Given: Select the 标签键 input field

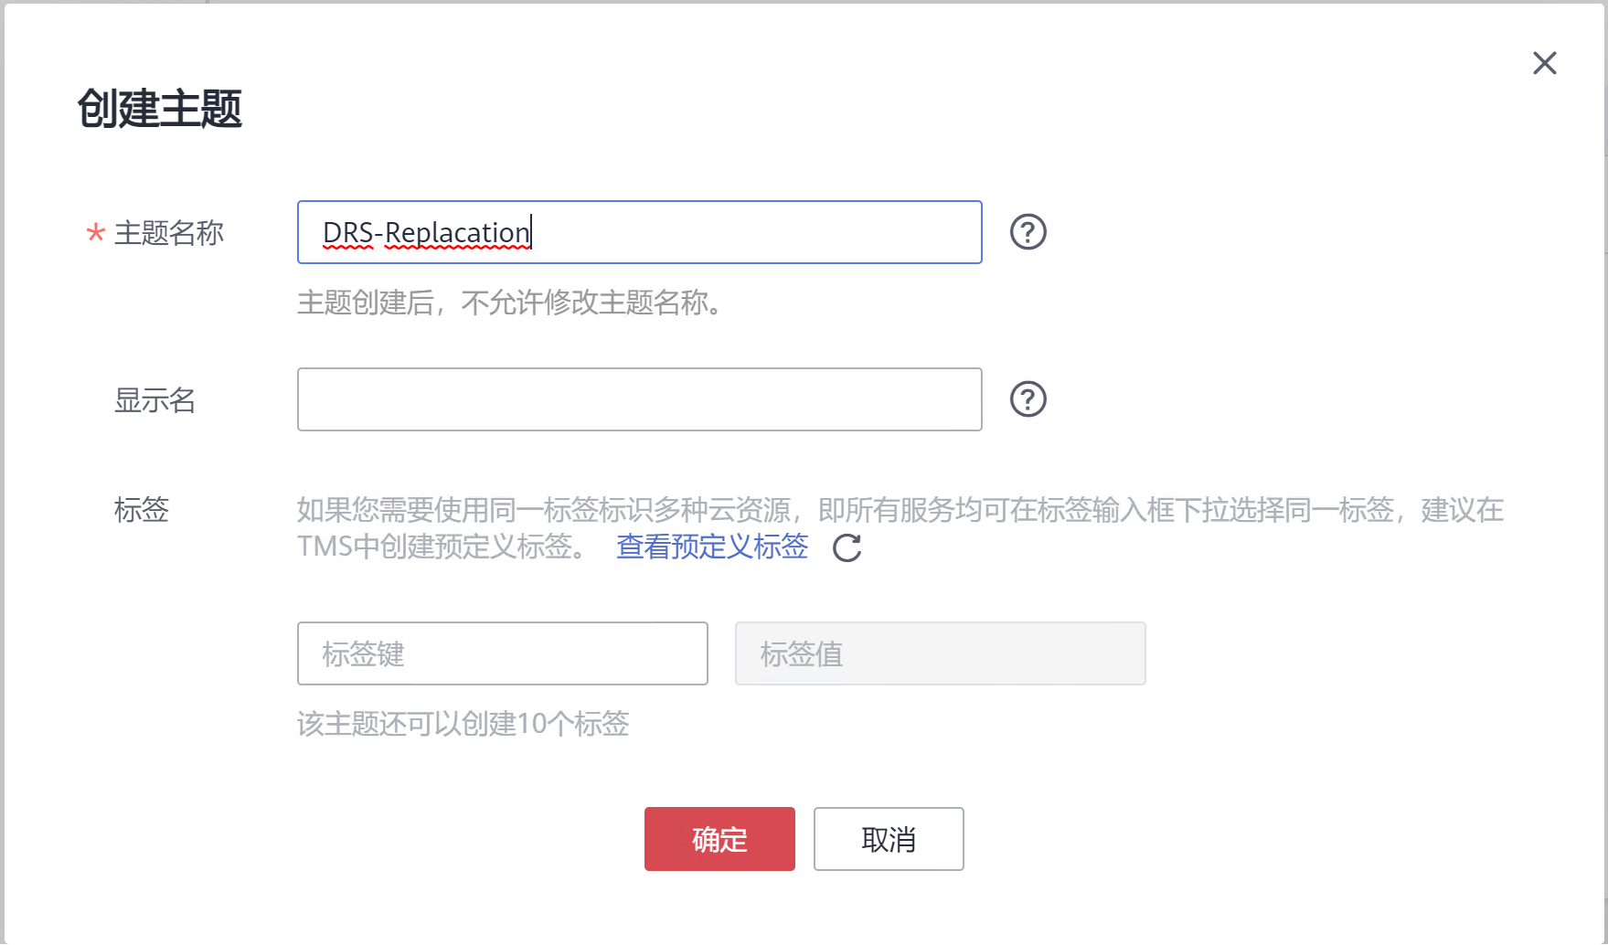Looking at the screenshot, I should coord(502,653).
